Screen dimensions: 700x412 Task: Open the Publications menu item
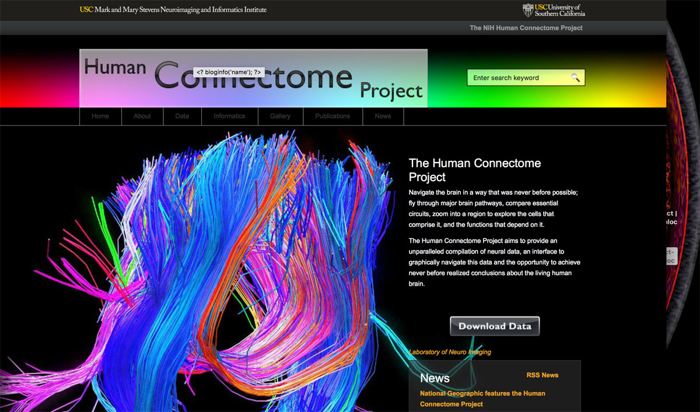[x=332, y=116]
